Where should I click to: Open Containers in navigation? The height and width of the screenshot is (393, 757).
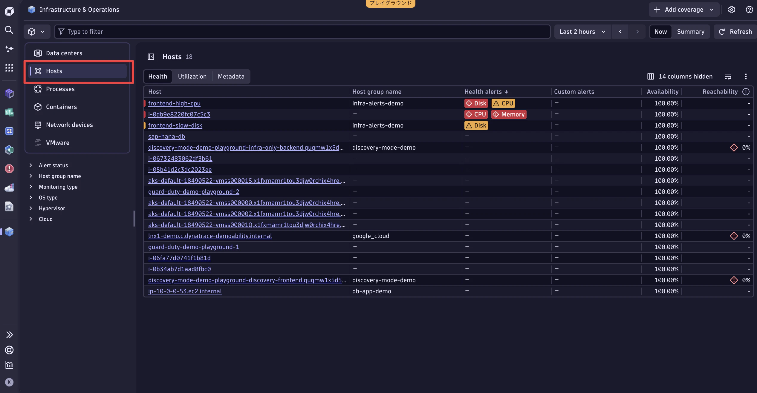[x=78, y=107]
